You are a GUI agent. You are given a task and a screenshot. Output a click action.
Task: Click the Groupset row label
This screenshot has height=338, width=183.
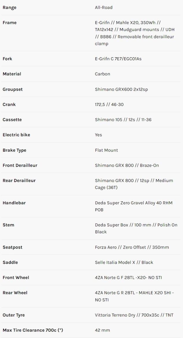point(12,89)
